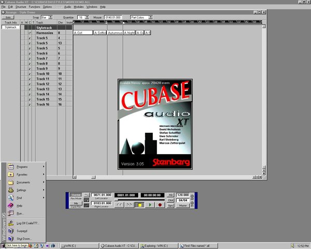Click the note class icon for Track 10
Image resolution: width=311 pixels, height=249 pixels.
(30, 74)
